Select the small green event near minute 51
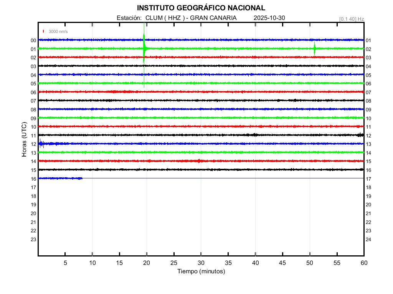Screen dimensions: 393x294 (315, 49)
